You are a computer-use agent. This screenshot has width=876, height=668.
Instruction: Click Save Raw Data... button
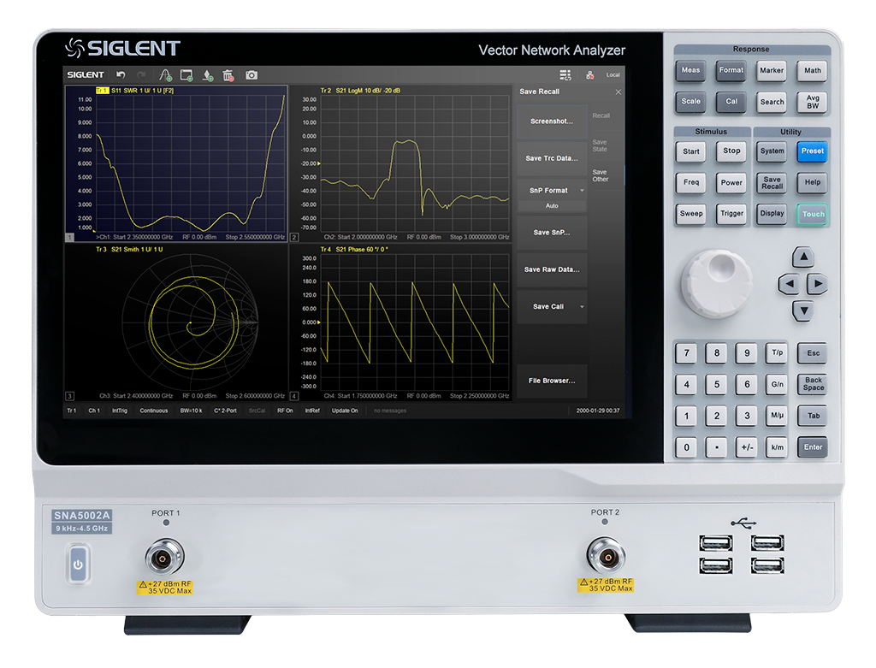[552, 269]
